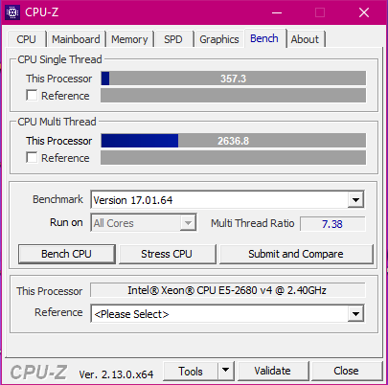This screenshot has width=388, height=385.
Task: Open the Mainboard tab
Action: tap(76, 39)
